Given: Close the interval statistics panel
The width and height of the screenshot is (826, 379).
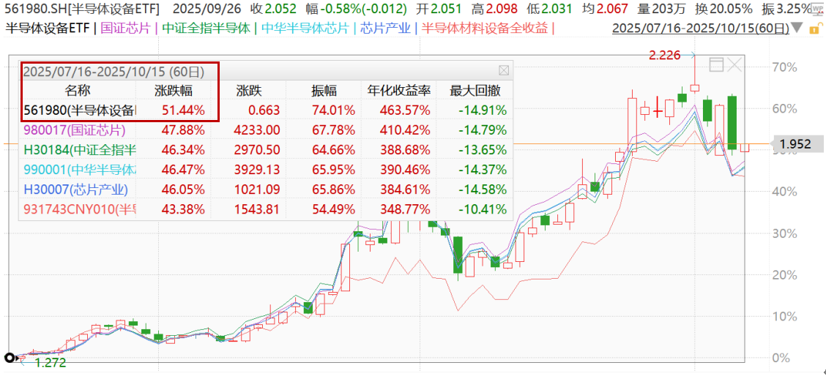Looking at the screenshot, I should pyautogui.click(x=503, y=71).
